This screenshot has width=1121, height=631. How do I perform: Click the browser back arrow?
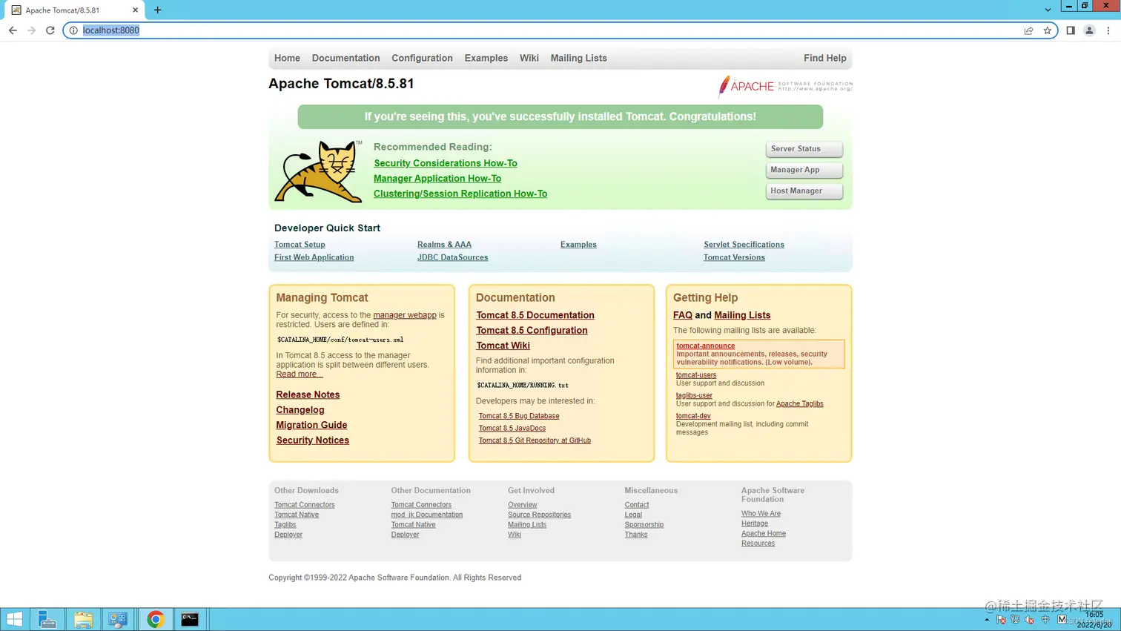tap(13, 30)
